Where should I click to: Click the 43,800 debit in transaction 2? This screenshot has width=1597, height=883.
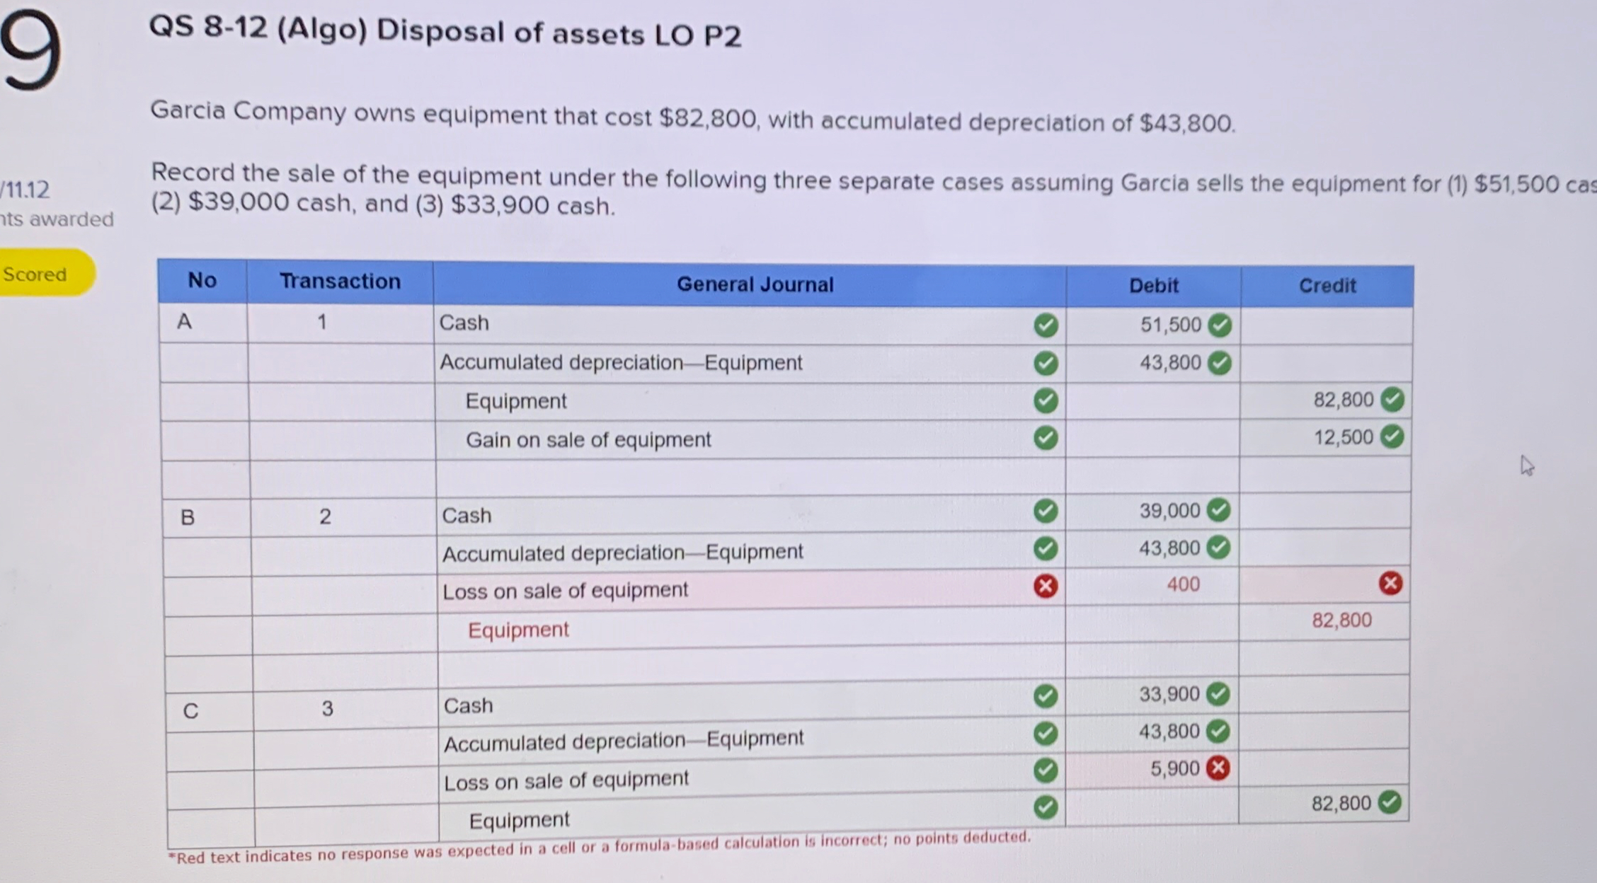(1169, 548)
